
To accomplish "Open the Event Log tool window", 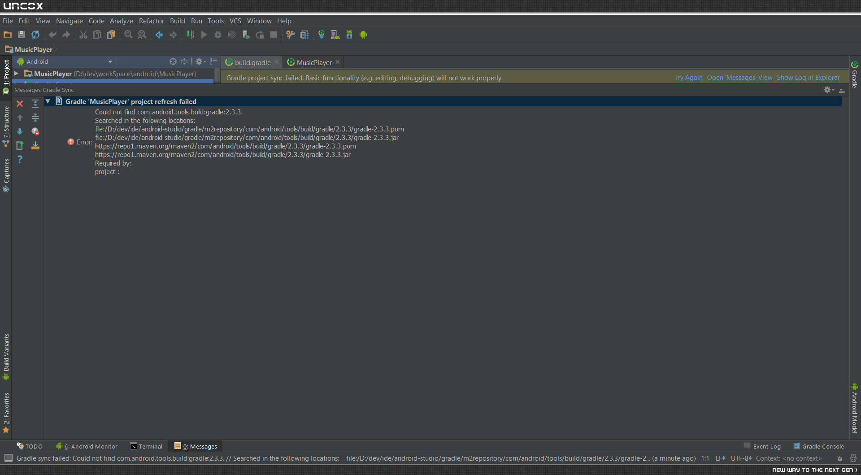I will point(762,446).
